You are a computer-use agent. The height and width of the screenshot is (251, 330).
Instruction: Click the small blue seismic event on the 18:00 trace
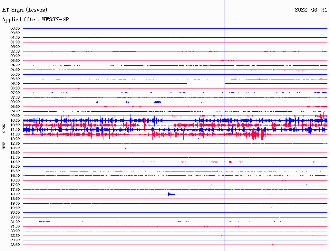point(171,194)
